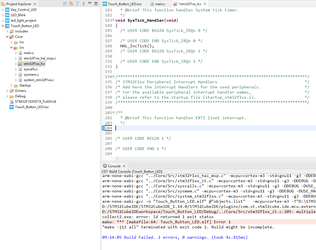Click the multiple definition error line in console
The height and width of the screenshot is (250, 316).
(209, 212)
